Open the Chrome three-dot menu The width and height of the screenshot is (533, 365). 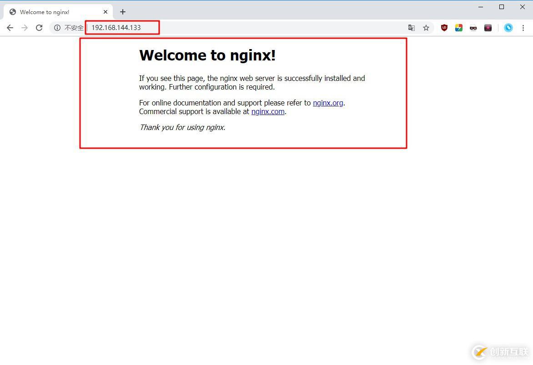[x=523, y=28]
